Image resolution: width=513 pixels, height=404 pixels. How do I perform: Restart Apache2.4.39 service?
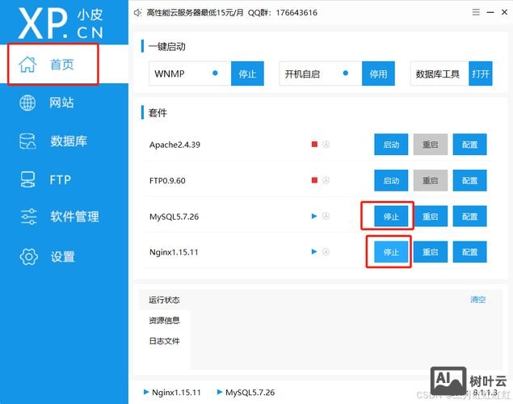[x=431, y=145]
